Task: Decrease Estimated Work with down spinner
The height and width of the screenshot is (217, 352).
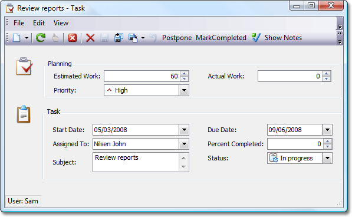Action: [x=185, y=79]
